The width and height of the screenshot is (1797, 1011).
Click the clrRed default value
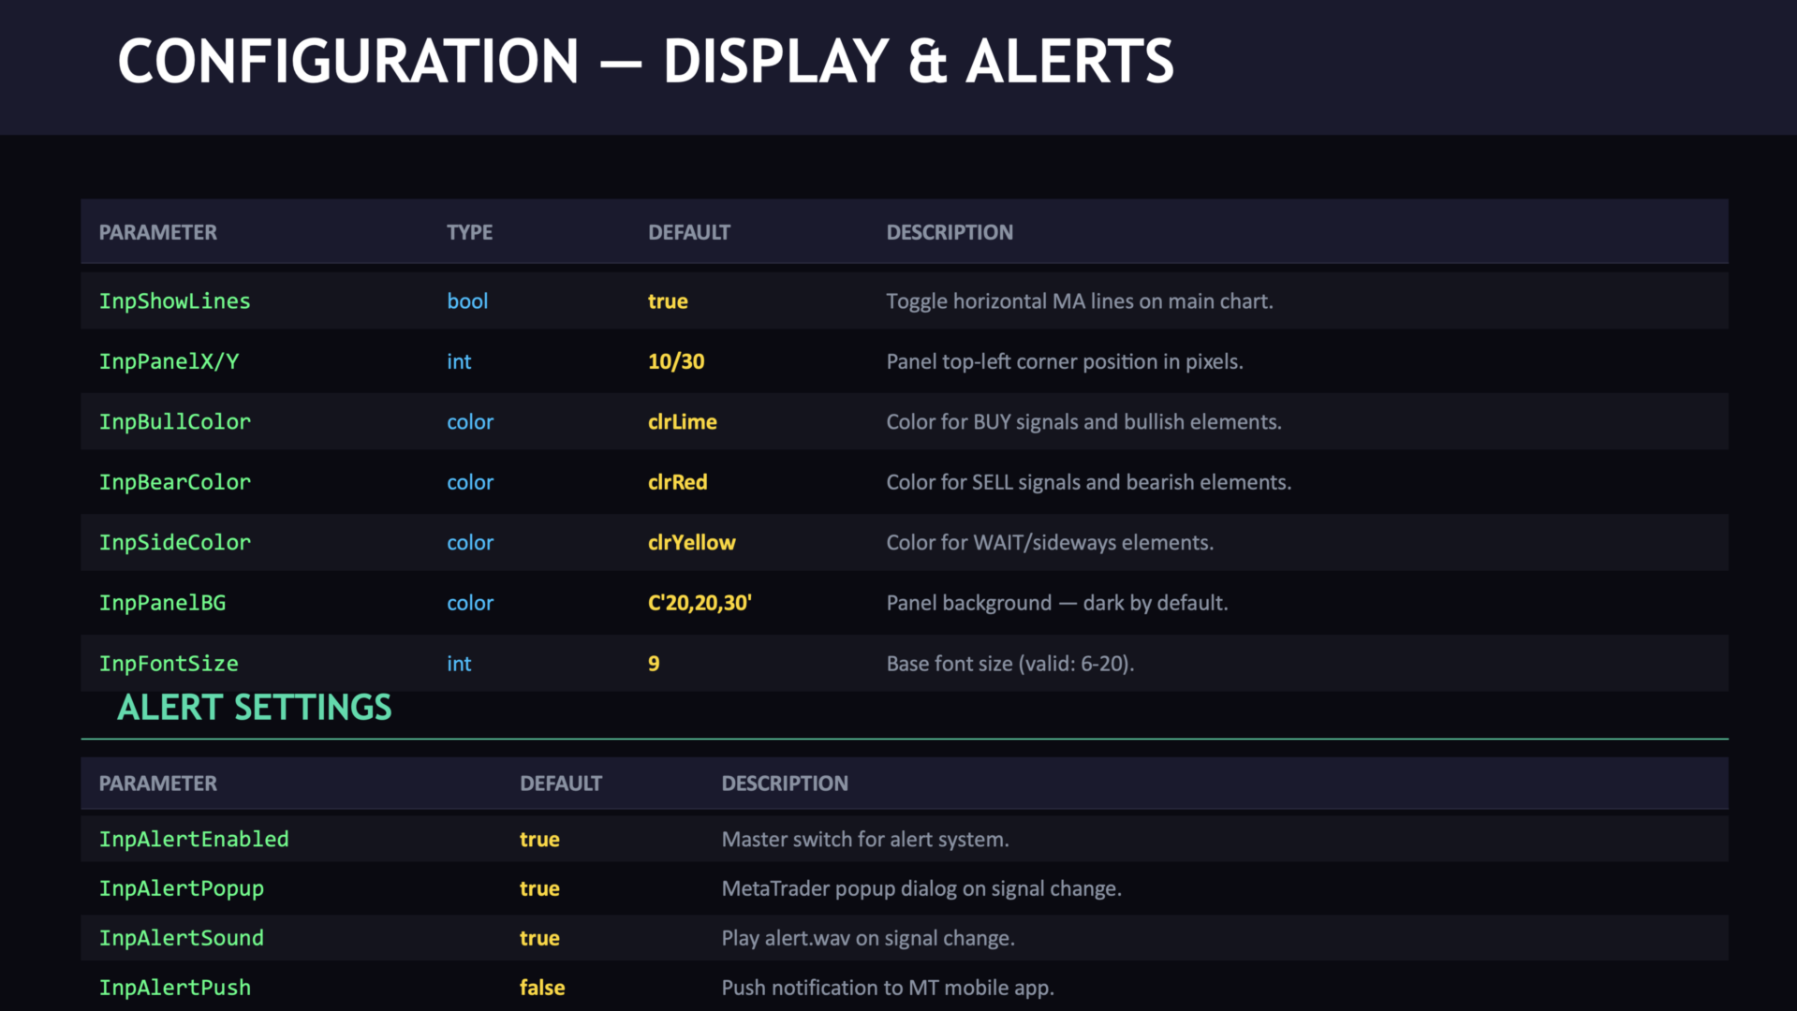pyautogui.click(x=677, y=482)
